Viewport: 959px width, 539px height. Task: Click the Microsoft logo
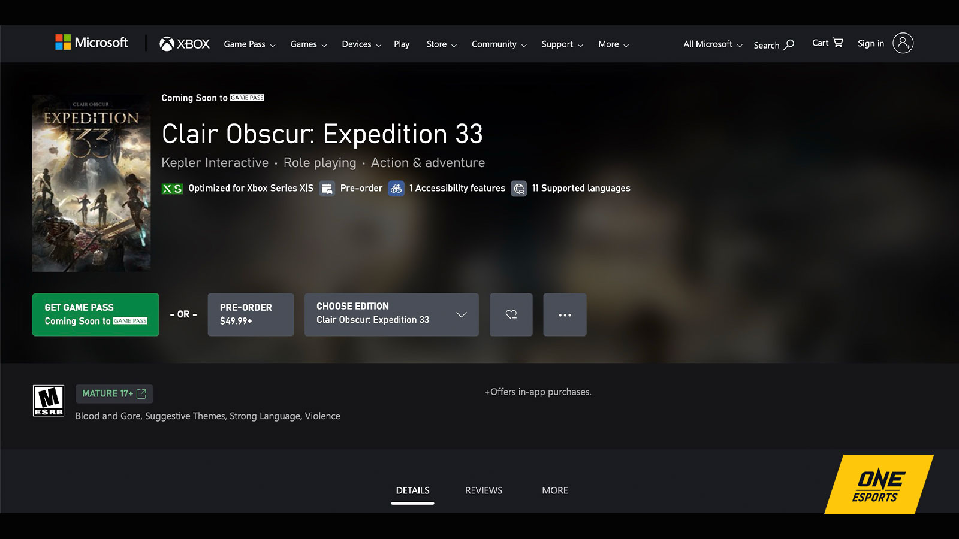pos(91,43)
